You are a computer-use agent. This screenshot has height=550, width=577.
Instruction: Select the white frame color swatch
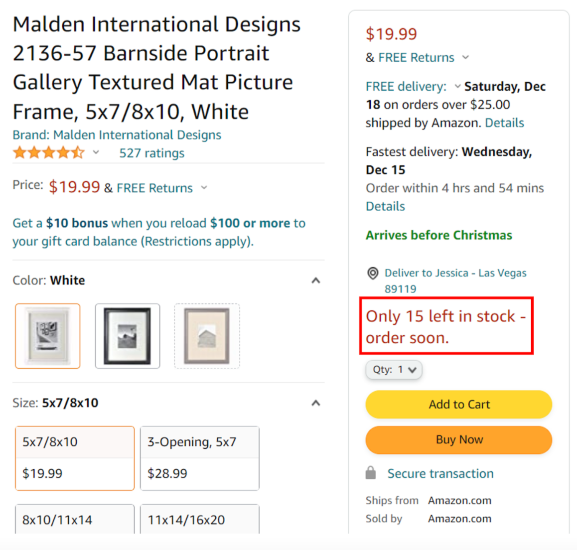[47, 336]
